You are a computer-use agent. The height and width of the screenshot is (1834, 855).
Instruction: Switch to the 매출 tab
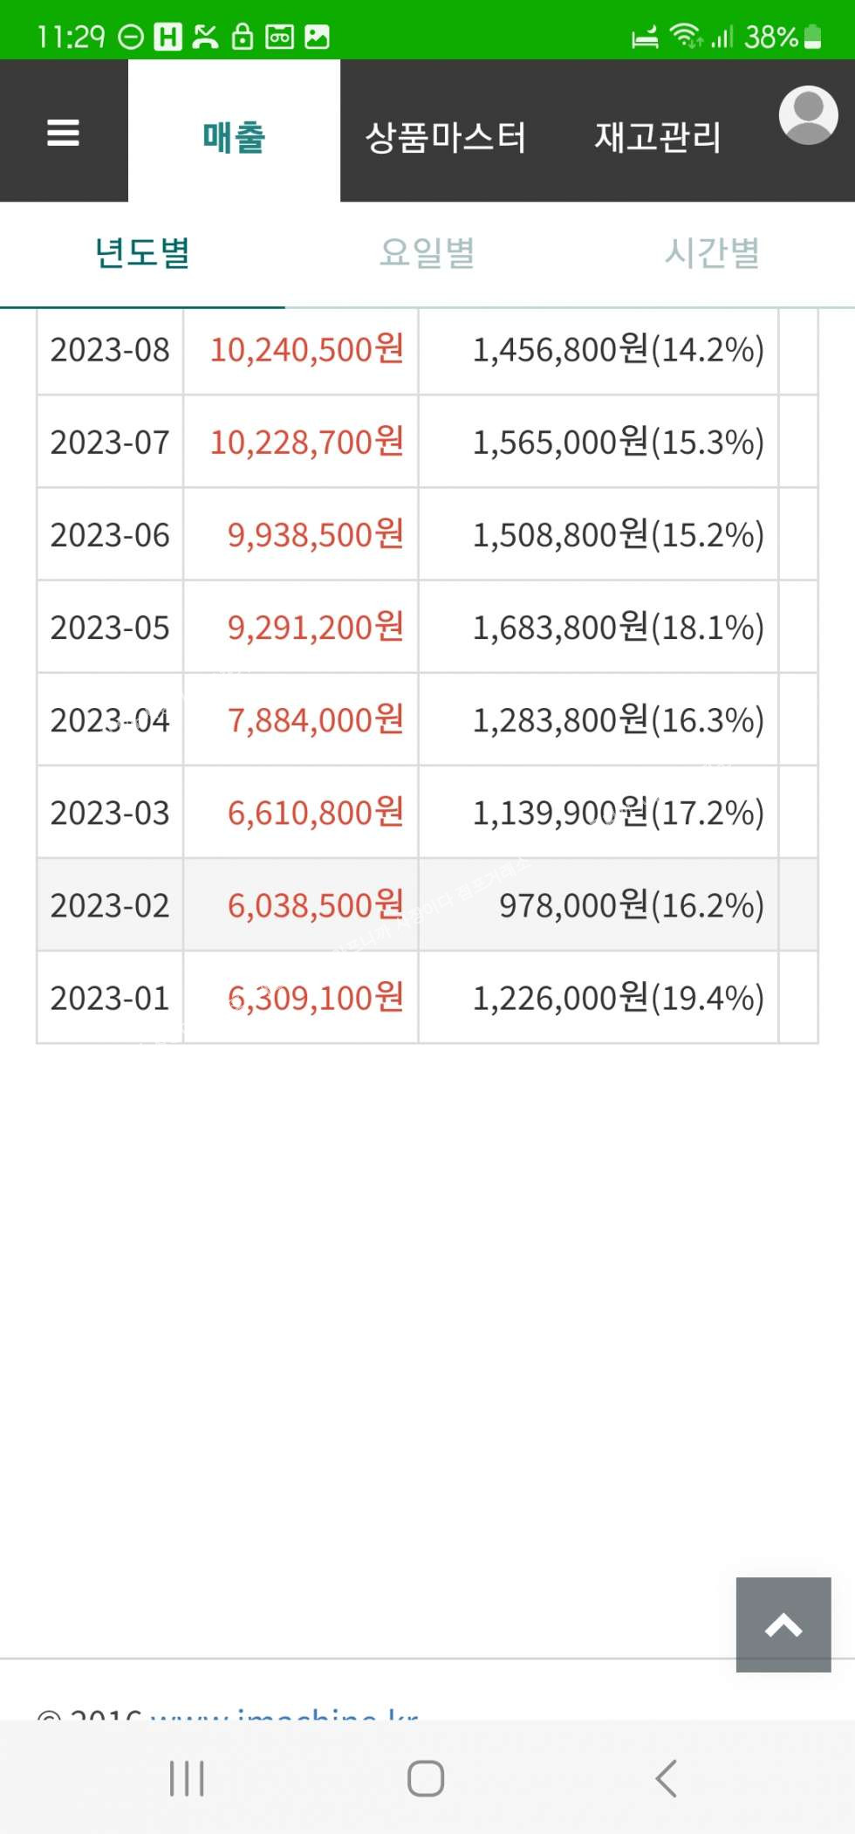click(x=234, y=137)
